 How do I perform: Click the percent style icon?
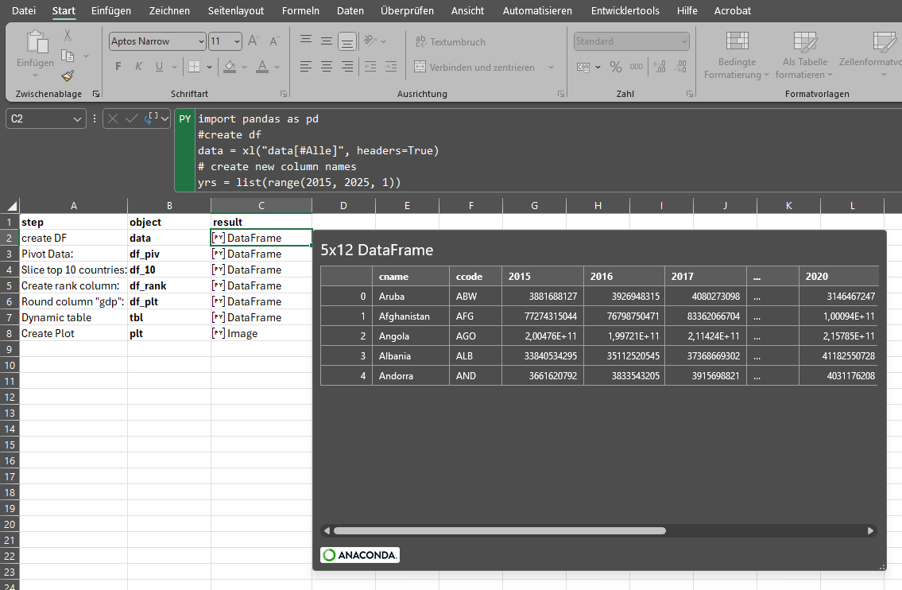[x=616, y=68]
